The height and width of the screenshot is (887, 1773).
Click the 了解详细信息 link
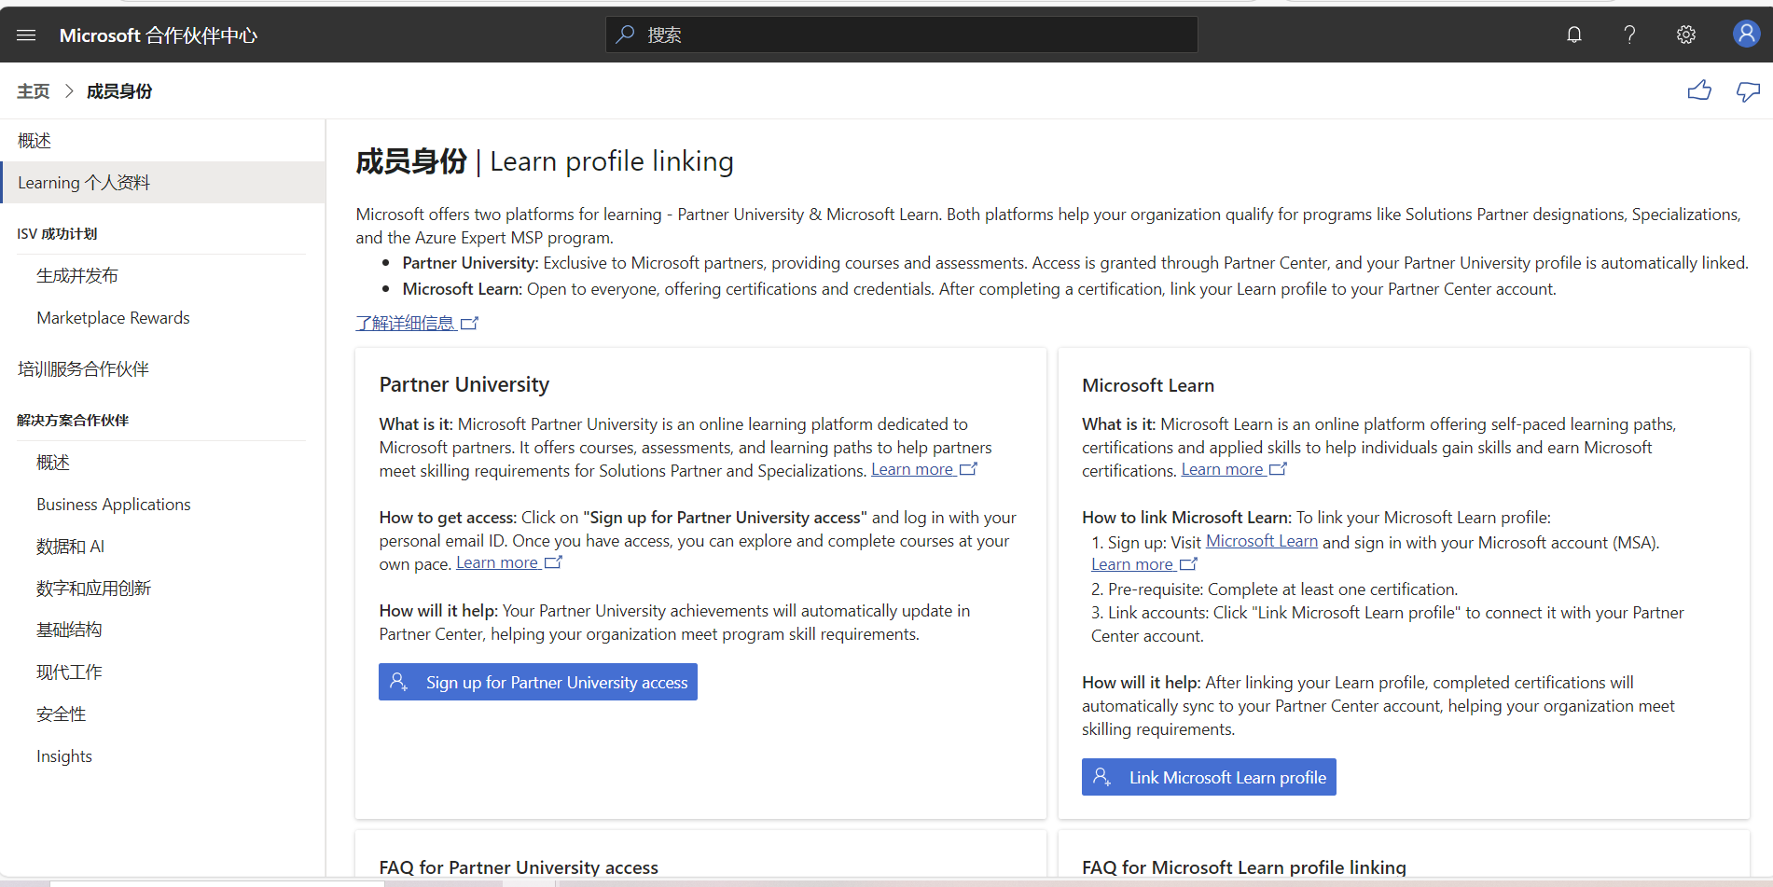pyautogui.click(x=417, y=323)
